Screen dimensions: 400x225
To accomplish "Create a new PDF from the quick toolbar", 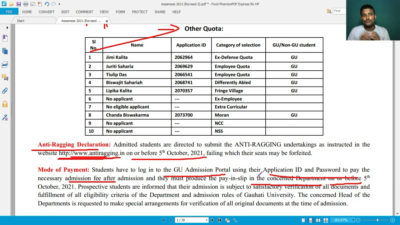I will tap(40, 4).
